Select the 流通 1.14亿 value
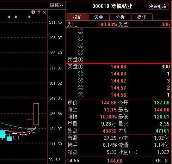The height and width of the screenshot is (164, 172). point(162,145)
